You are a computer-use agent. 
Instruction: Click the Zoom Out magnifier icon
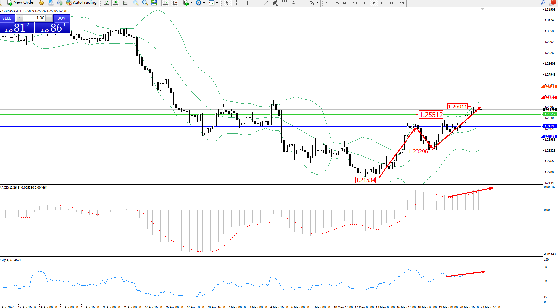coord(145,3)
